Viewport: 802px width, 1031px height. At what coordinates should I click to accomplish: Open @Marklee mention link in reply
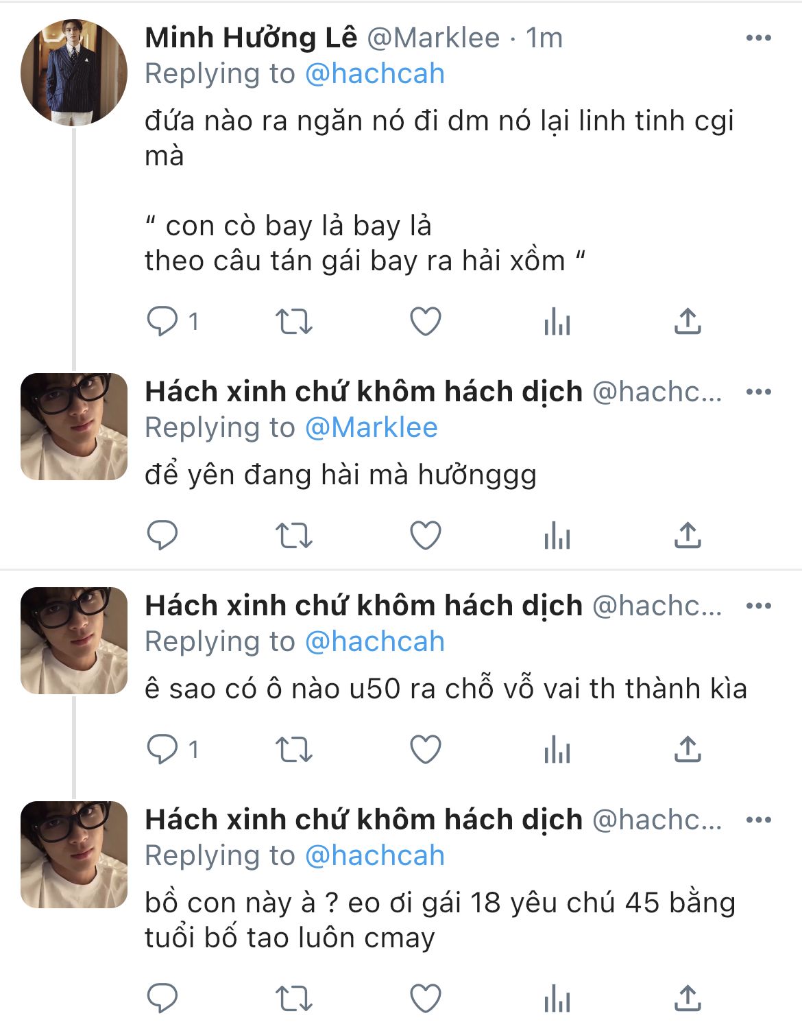point(371,427)
